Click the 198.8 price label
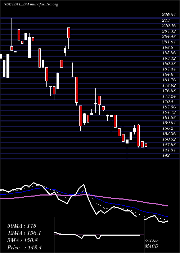The image size is (180, 253). click(167, 47)
